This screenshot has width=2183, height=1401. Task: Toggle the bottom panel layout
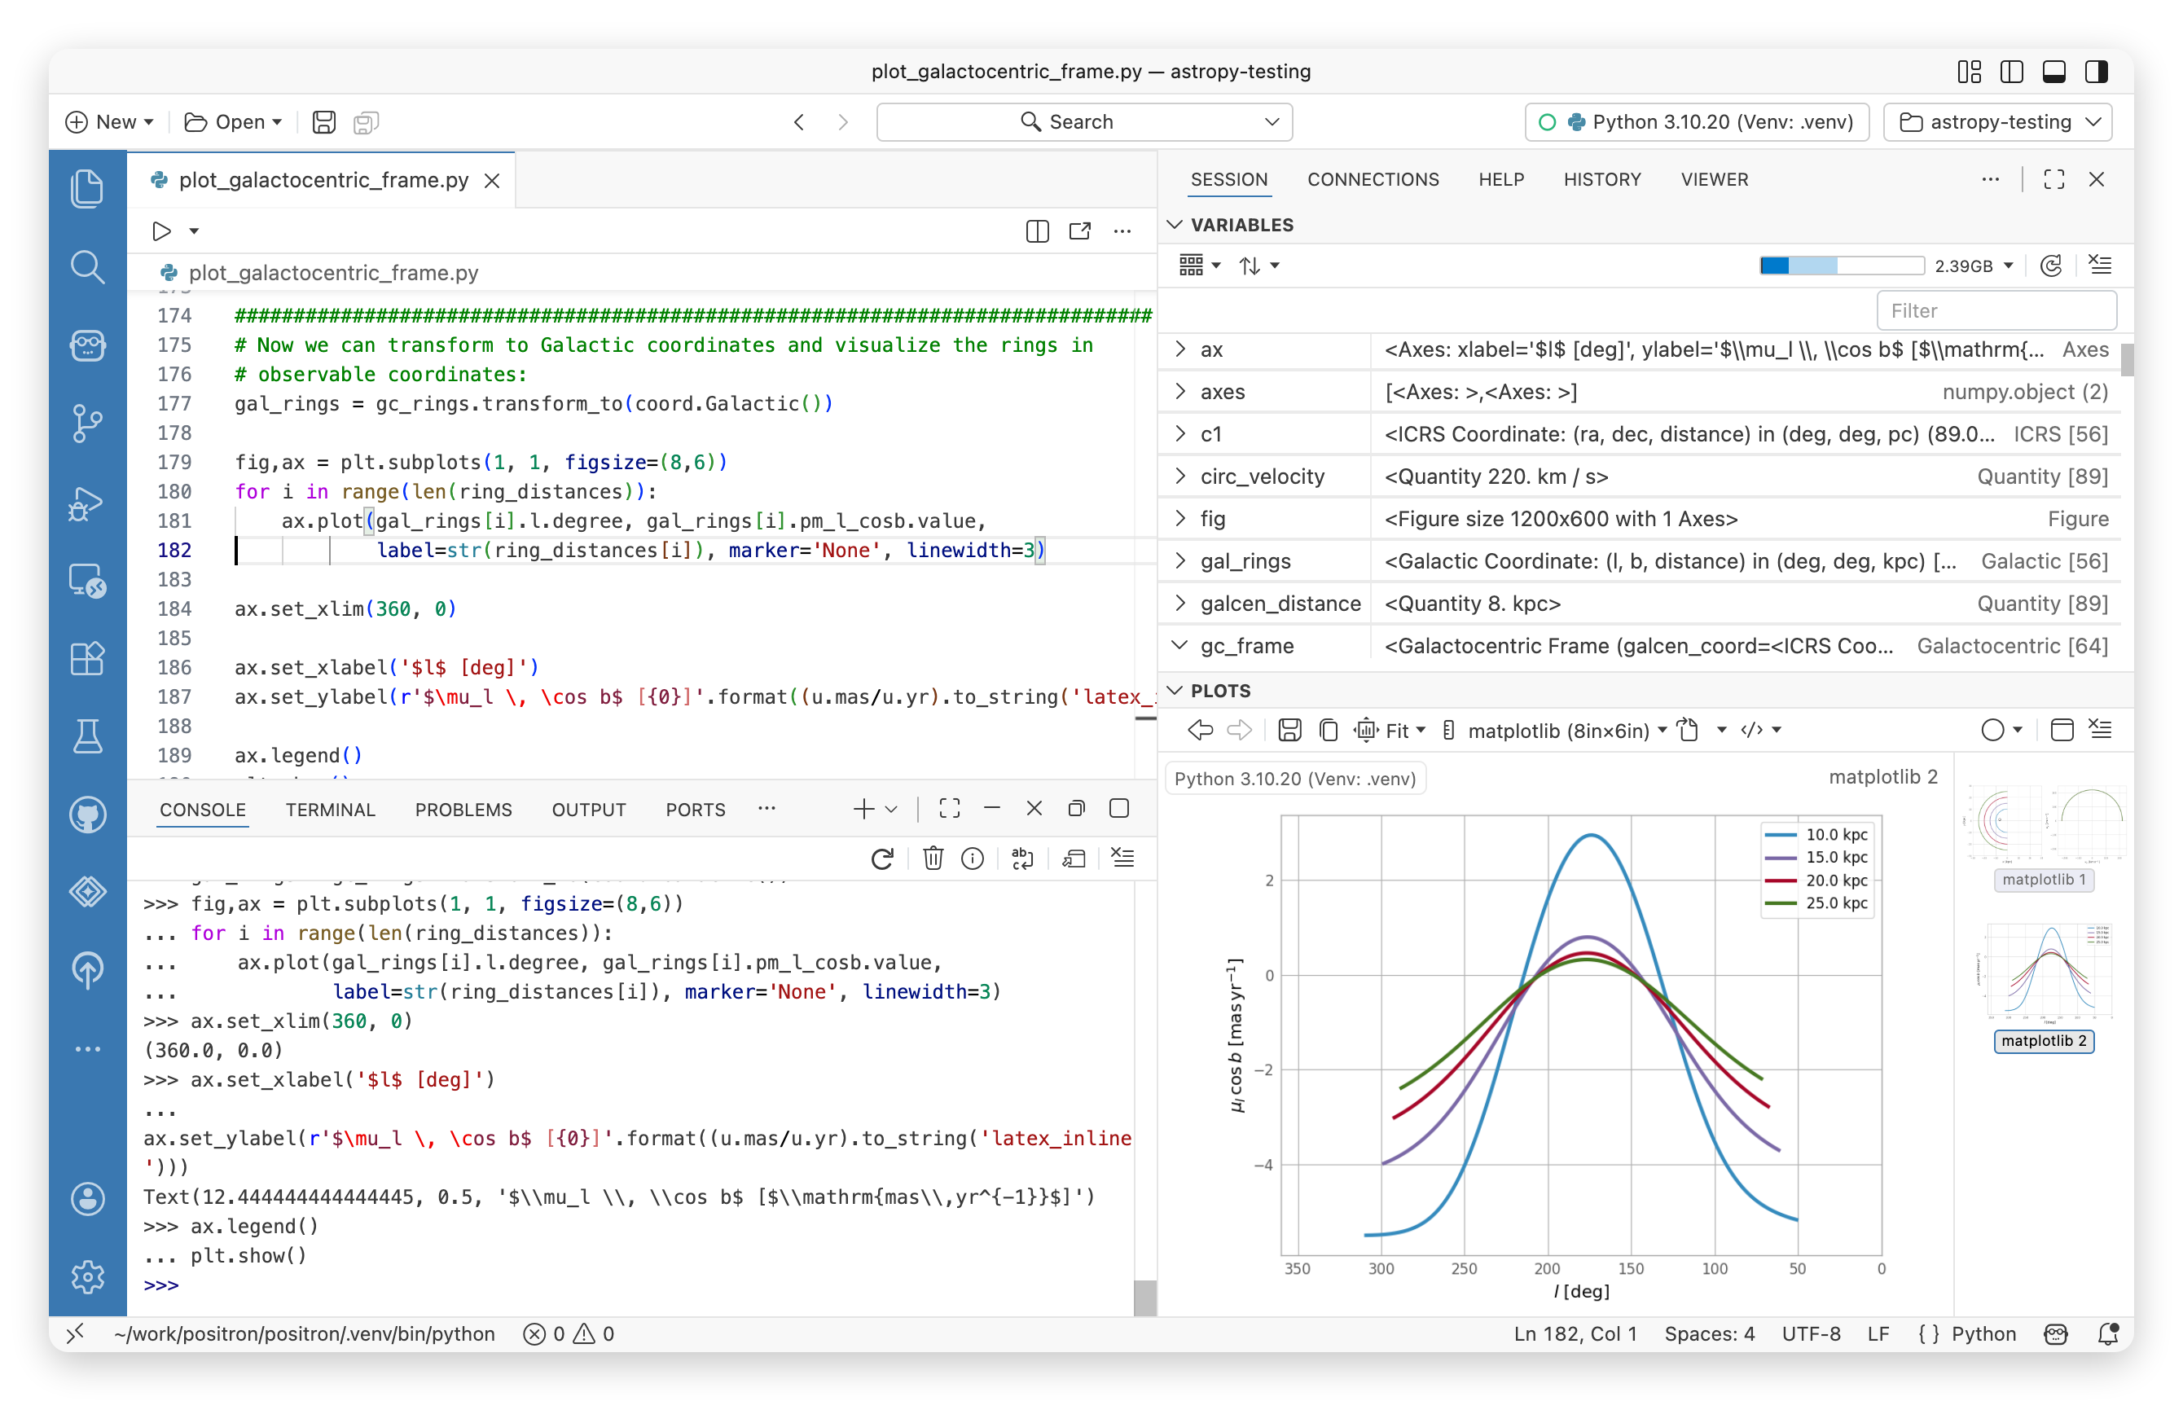coord(2053,72)
